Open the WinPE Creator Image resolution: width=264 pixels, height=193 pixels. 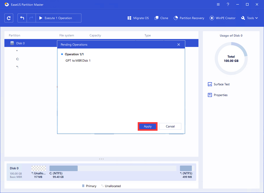pyautogui.click(x=223, y=18)
